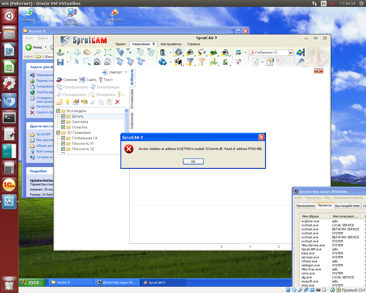
Task: Click the load project drive icon
Action: click(60, 52)
